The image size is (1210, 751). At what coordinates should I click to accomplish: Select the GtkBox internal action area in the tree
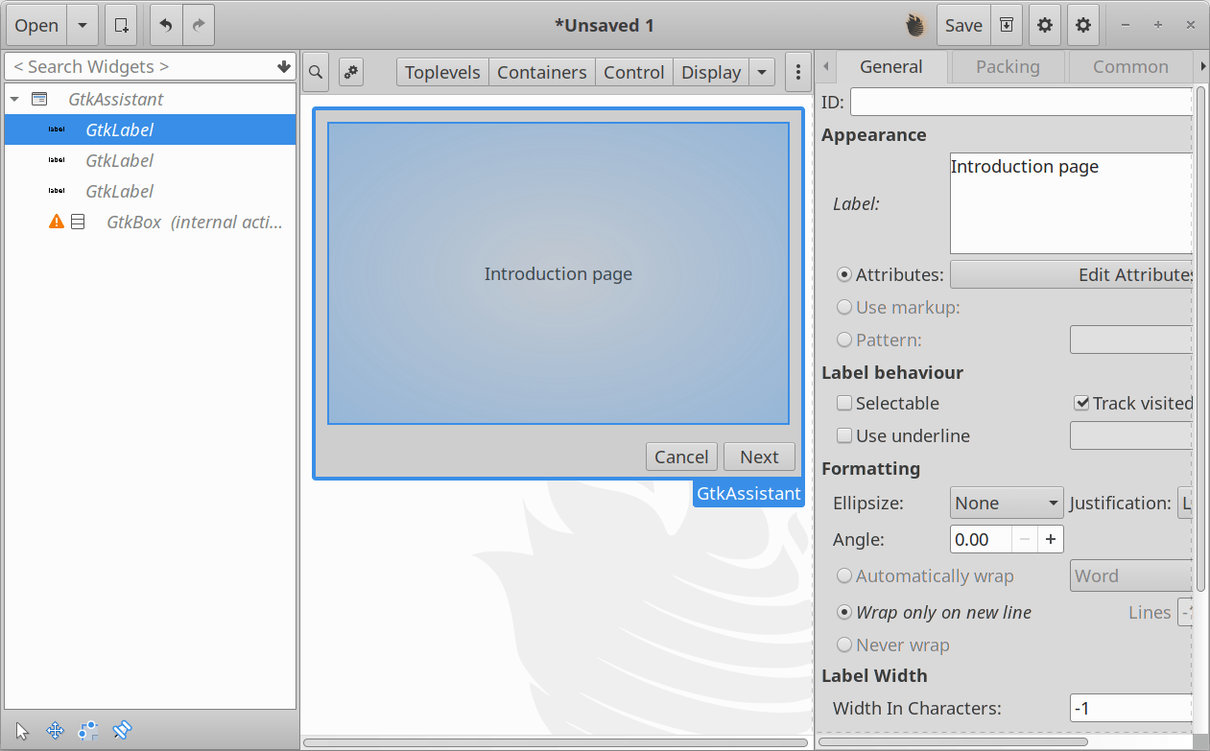(192, 222)
